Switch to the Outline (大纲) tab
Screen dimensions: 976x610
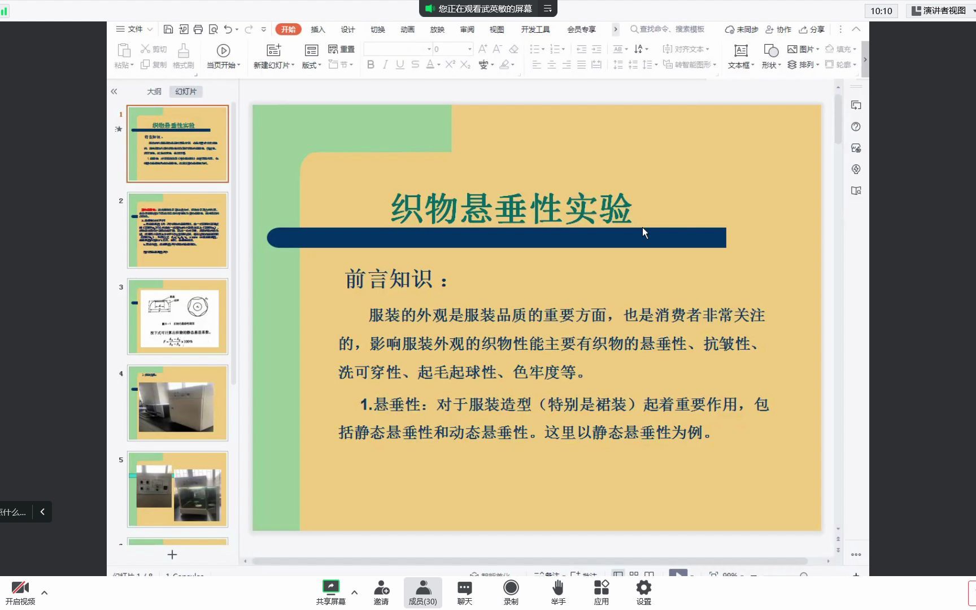tap(154, 91)
